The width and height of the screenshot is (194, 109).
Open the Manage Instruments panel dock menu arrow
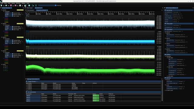(x=26, y=79)
